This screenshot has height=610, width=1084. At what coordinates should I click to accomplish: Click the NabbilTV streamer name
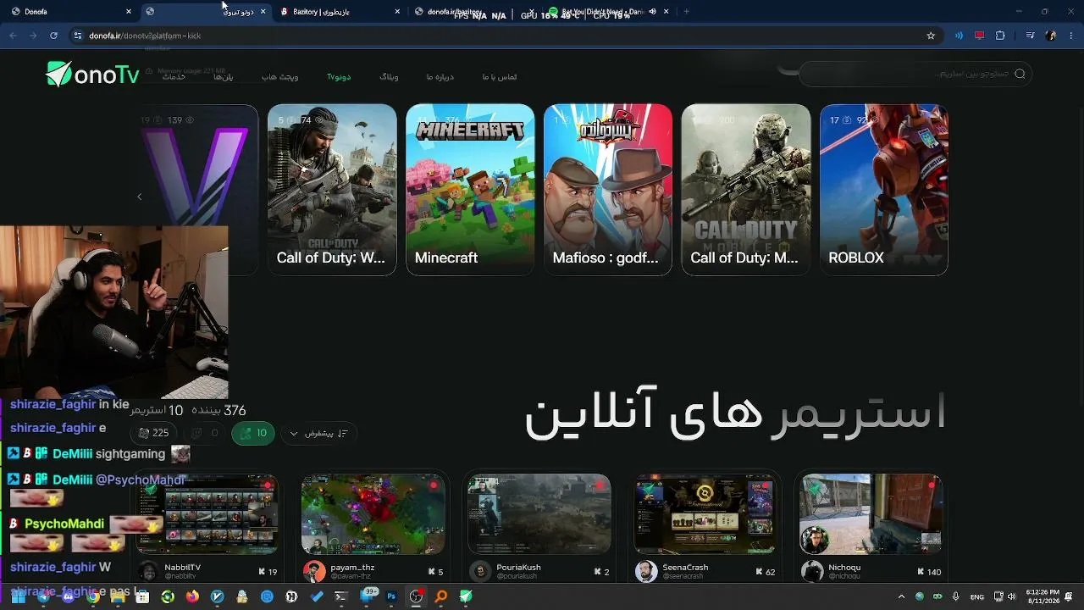point(182,568)
